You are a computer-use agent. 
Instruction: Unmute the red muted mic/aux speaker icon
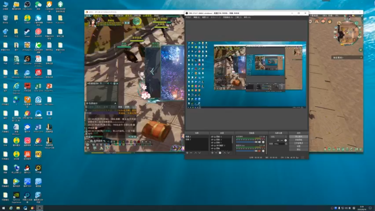(259, 151)
